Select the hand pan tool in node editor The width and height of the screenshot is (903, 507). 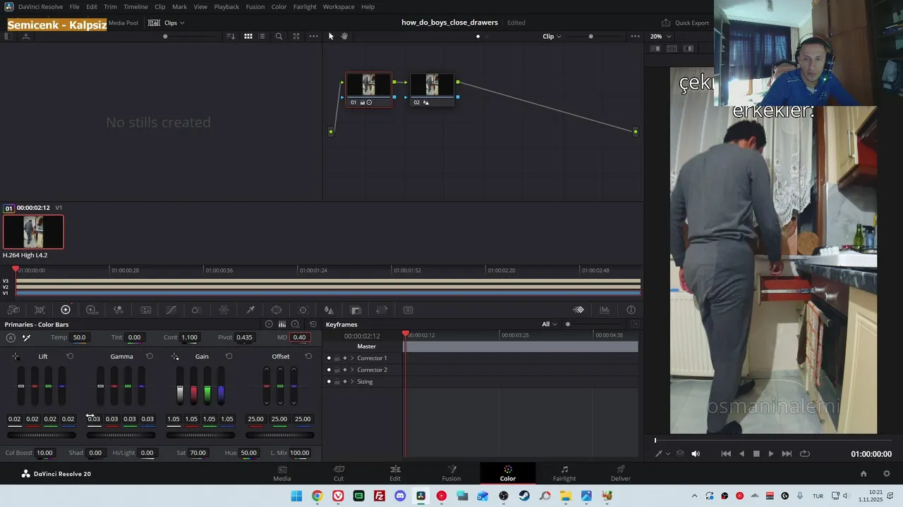344,36
